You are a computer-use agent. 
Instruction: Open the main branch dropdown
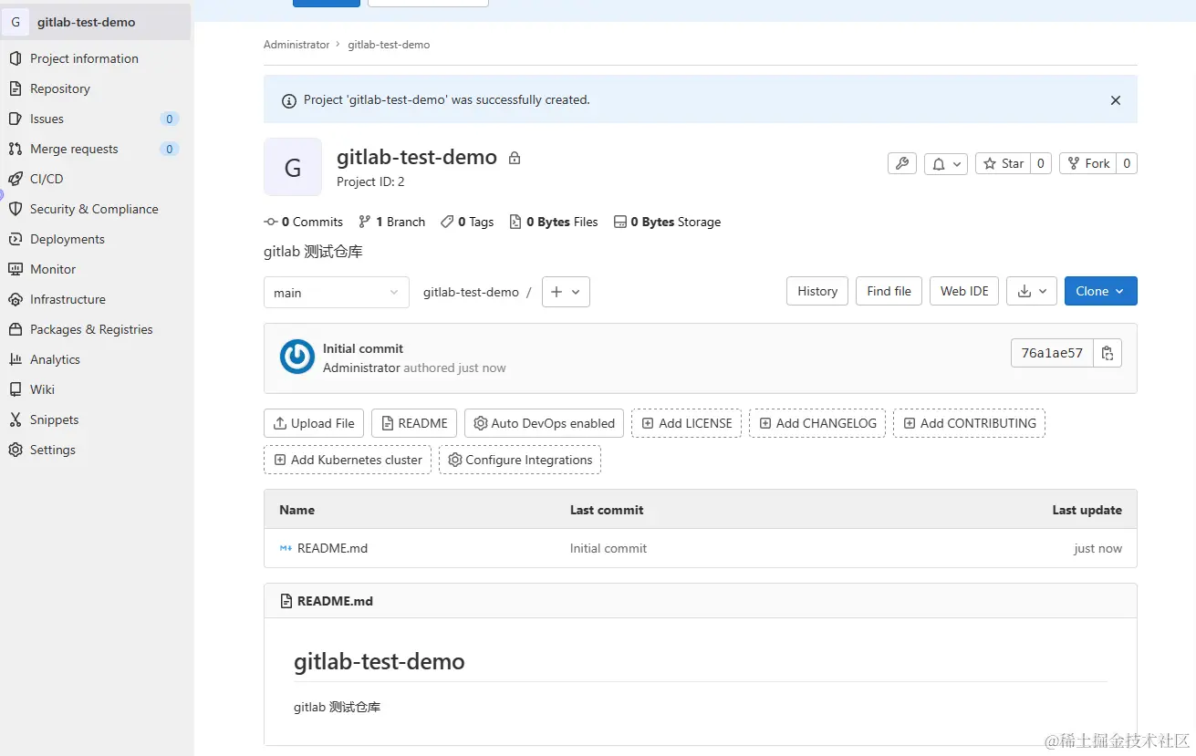337,292
